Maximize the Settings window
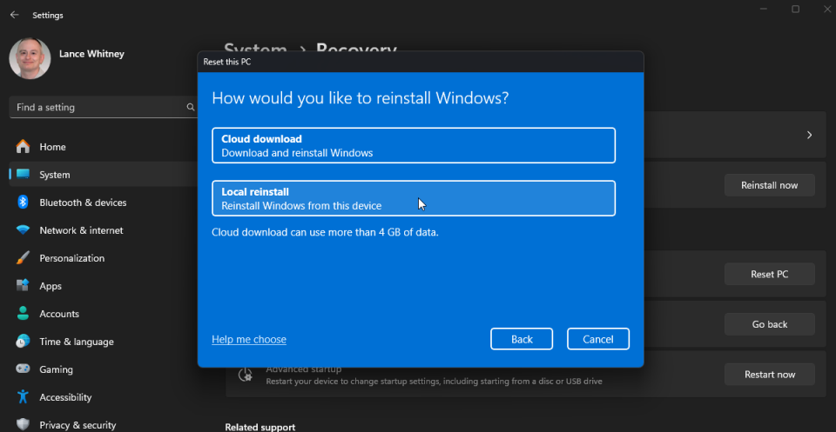This screenshot has width=836, height=432. pos(795,9)
